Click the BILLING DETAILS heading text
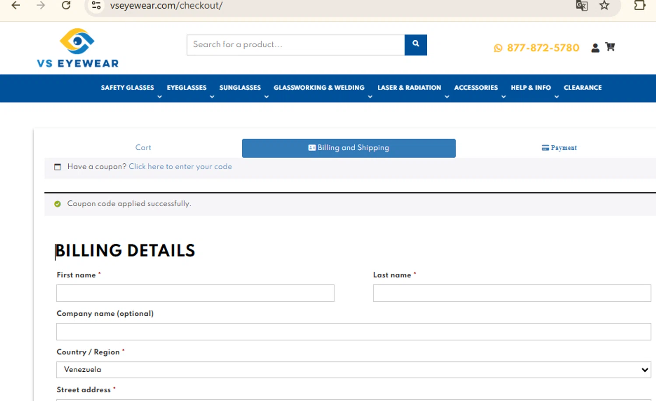This screenshot has height=401, width=656. [125, 251]
